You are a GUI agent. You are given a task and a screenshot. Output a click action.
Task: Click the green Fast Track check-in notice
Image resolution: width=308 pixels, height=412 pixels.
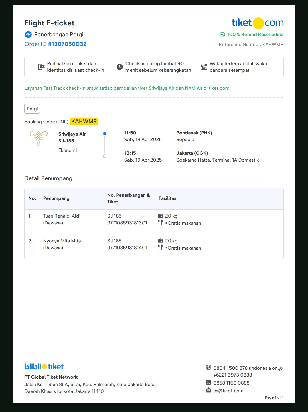click(127, 88)
